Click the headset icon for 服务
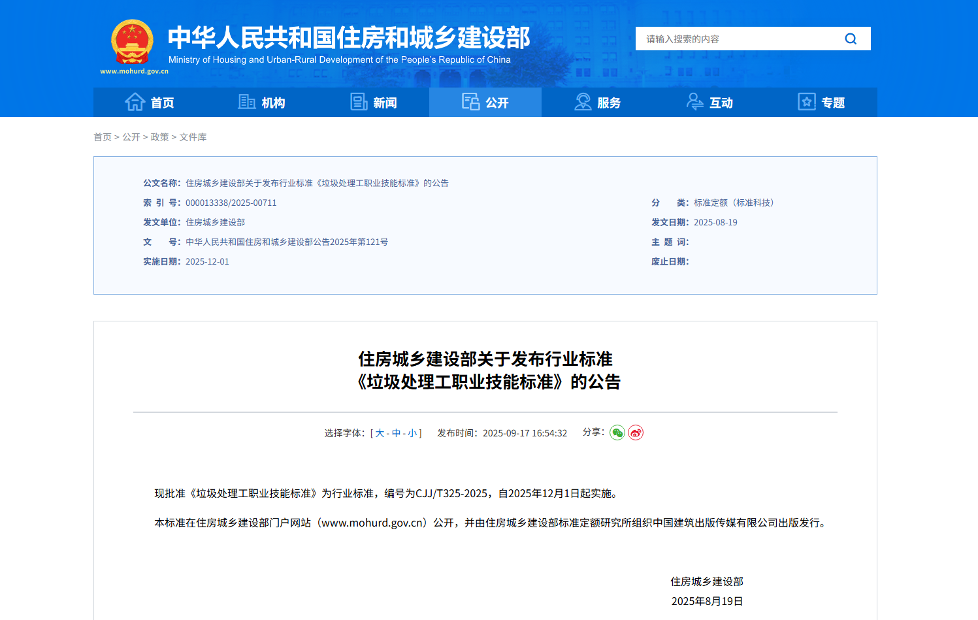This screenshot has height=620, width=978. click(x=583, y=102)
